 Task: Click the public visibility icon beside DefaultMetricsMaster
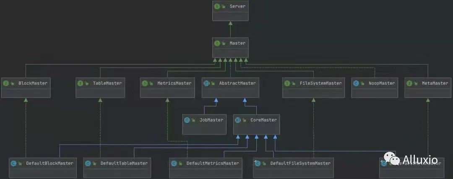click(x=180, y=164)
